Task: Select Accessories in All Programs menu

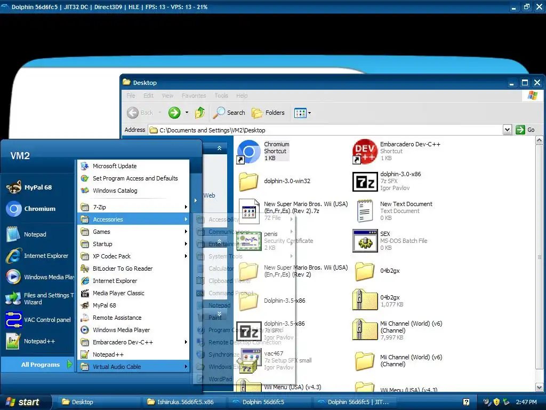Action: 134,219
